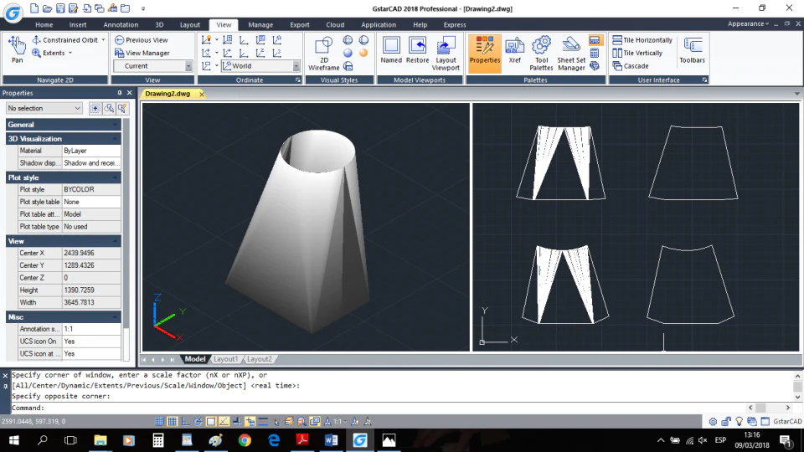Switch to the Annotation ribbon tab
This screenshot has width=804, height=452.
click(121, 24)
